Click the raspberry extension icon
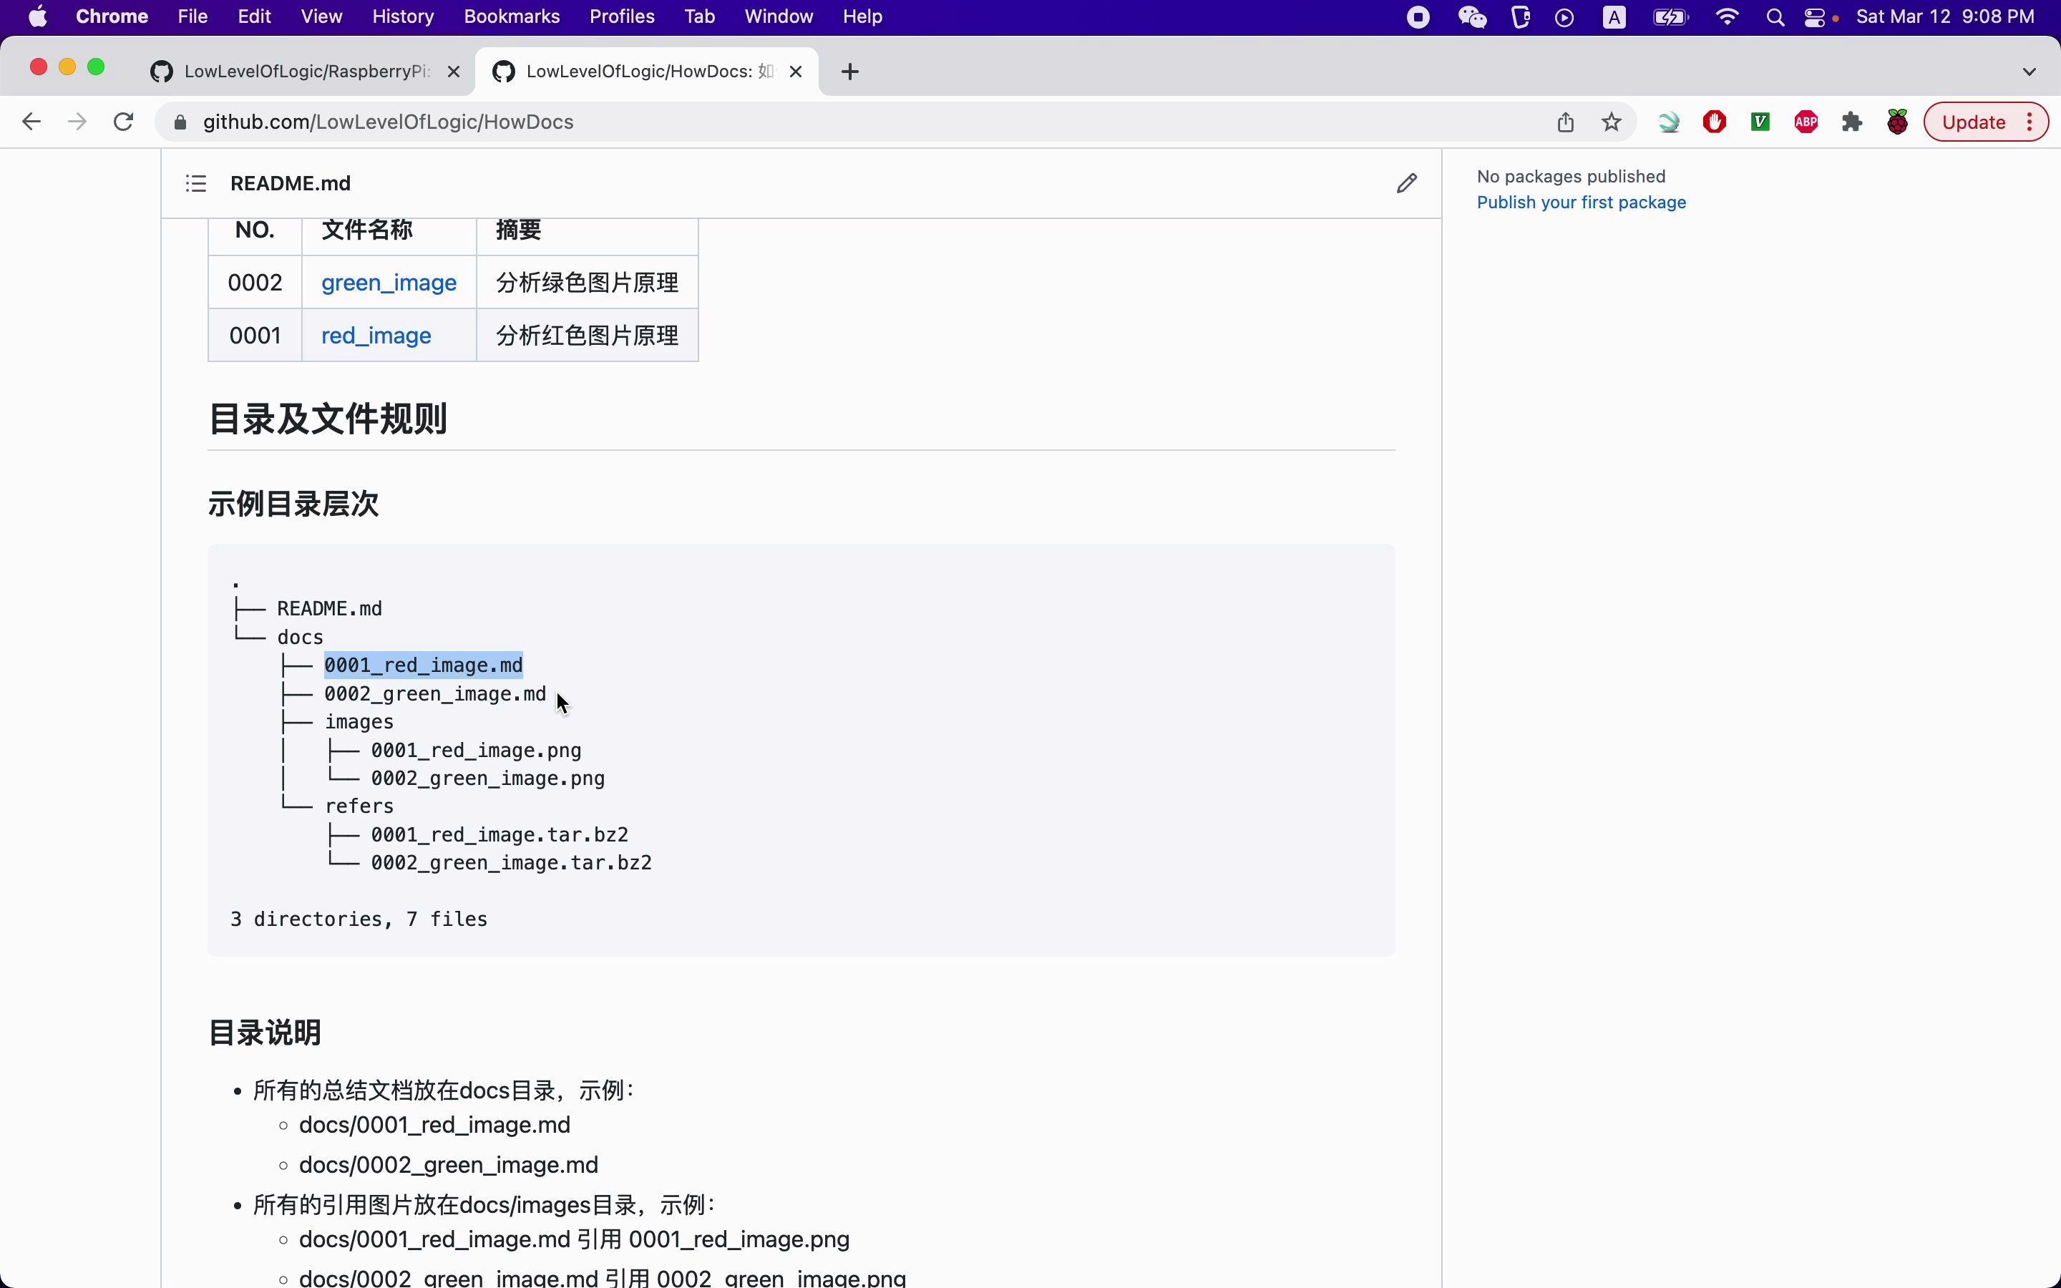The height and width of the screenshot is (1288, 2061). pyautogui.click(x=1896, y=122)
